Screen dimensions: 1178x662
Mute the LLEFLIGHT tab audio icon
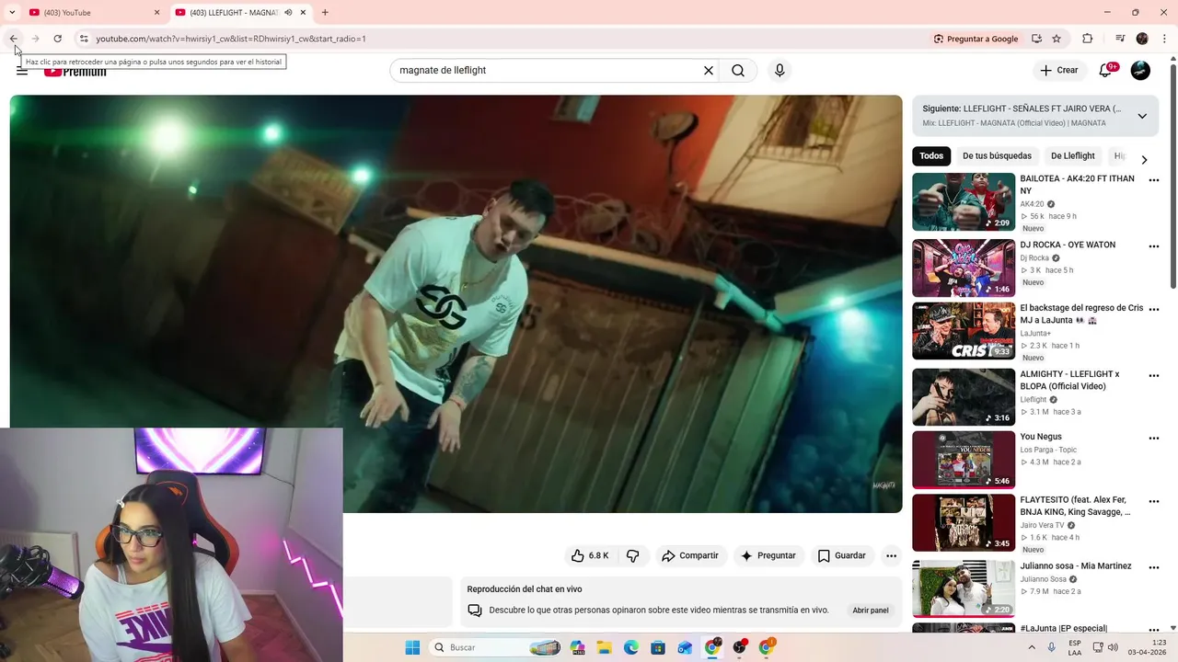(288, 13)
